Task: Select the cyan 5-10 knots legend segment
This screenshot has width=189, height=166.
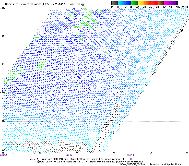Action: 121,3
